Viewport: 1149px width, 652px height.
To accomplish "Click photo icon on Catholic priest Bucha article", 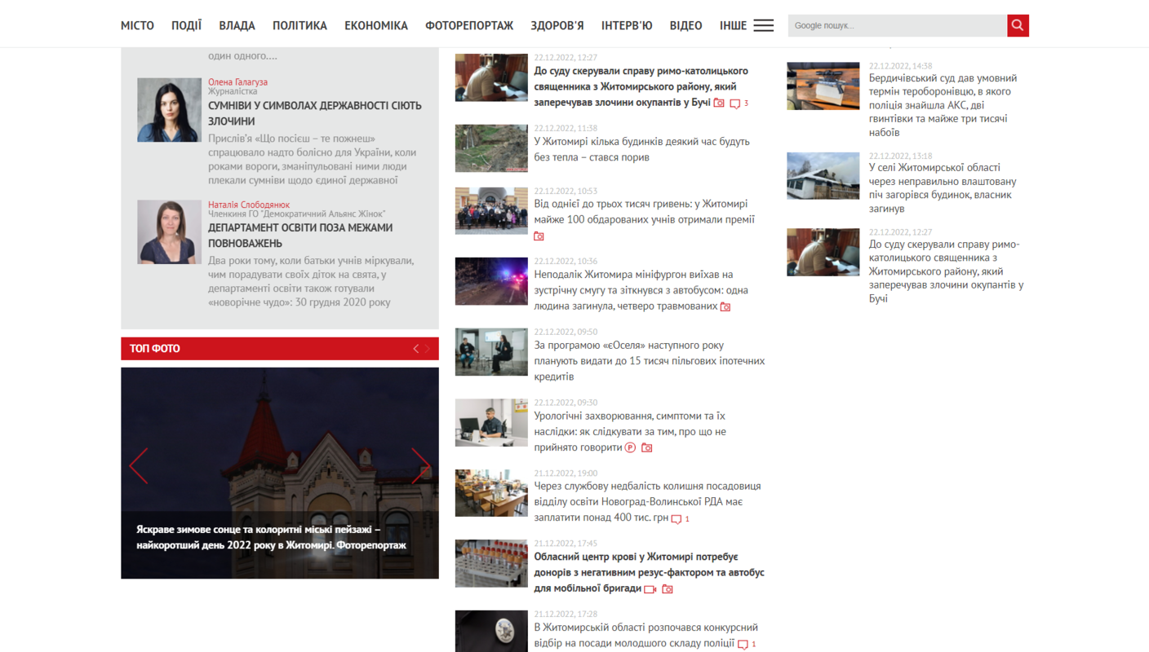I will [x=719, y=103].
